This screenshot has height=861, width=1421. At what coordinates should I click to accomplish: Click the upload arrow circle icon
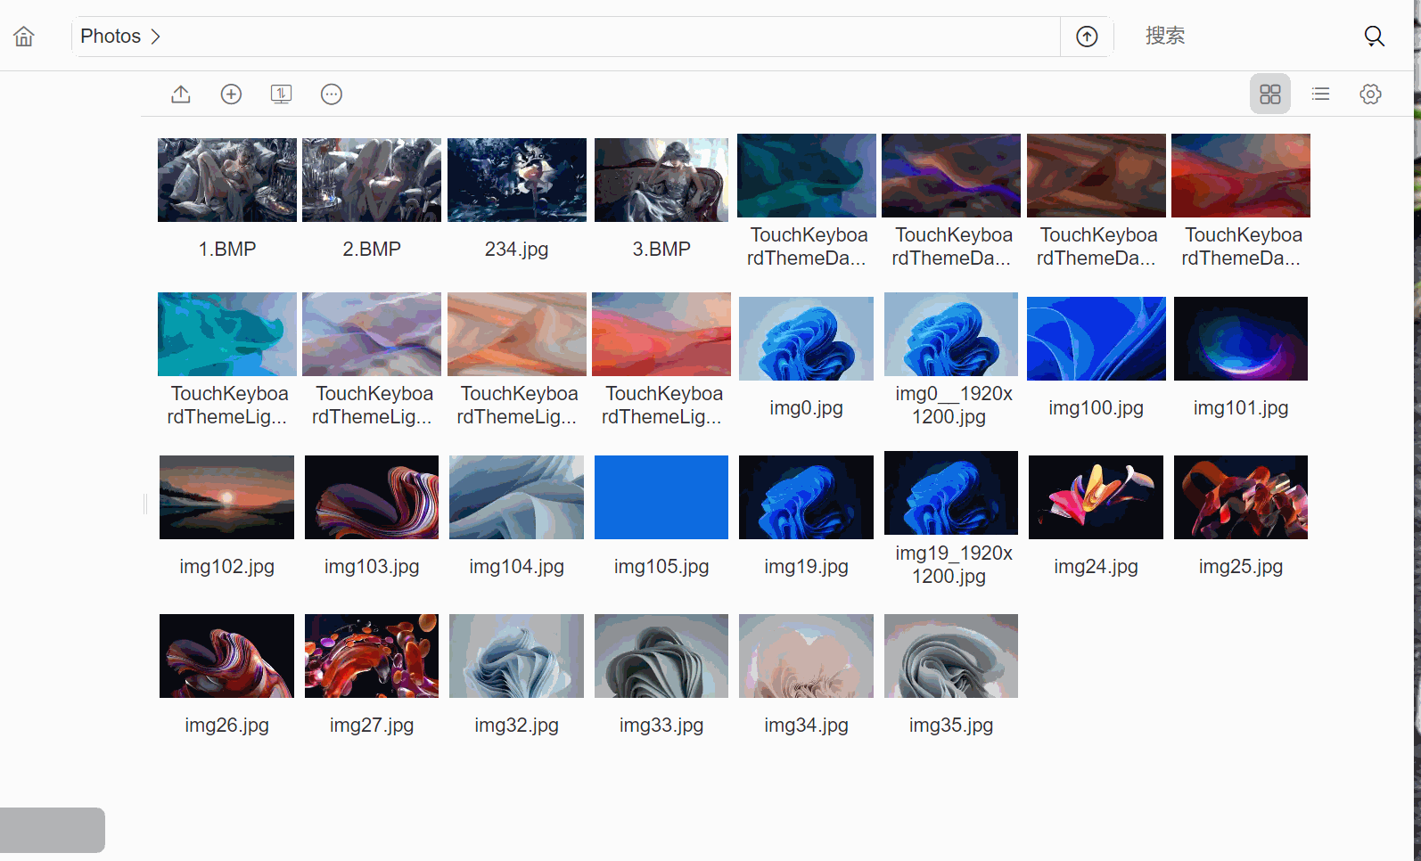pos(1086,37)
